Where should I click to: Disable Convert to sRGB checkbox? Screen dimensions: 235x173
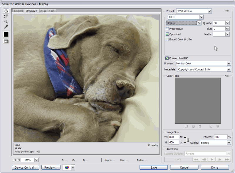coord(167,58)
